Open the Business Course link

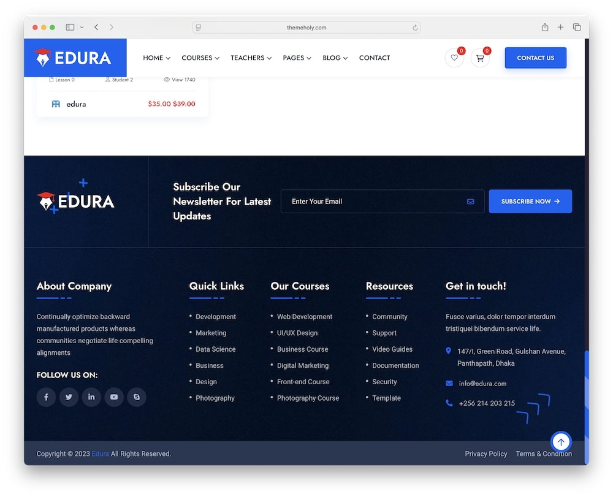click(x=303, y=349)
